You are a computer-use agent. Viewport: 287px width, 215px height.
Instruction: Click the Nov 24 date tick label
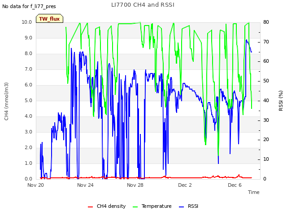pyautogui.click(x=85, y=185)
